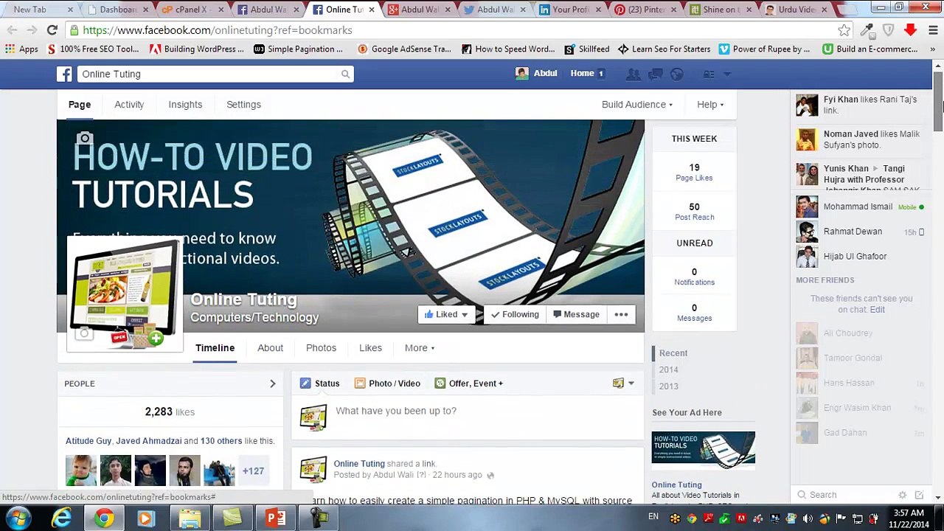This screenshot has height=531, width=944.
Task: Select Status composer option
Action: [x=320, y=383]
